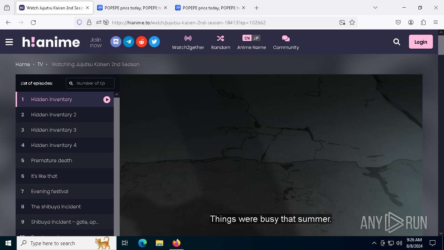Play episode 1 Hidden inventory
The width and height of the screenshot is (444, 250).
click(65, 99)
